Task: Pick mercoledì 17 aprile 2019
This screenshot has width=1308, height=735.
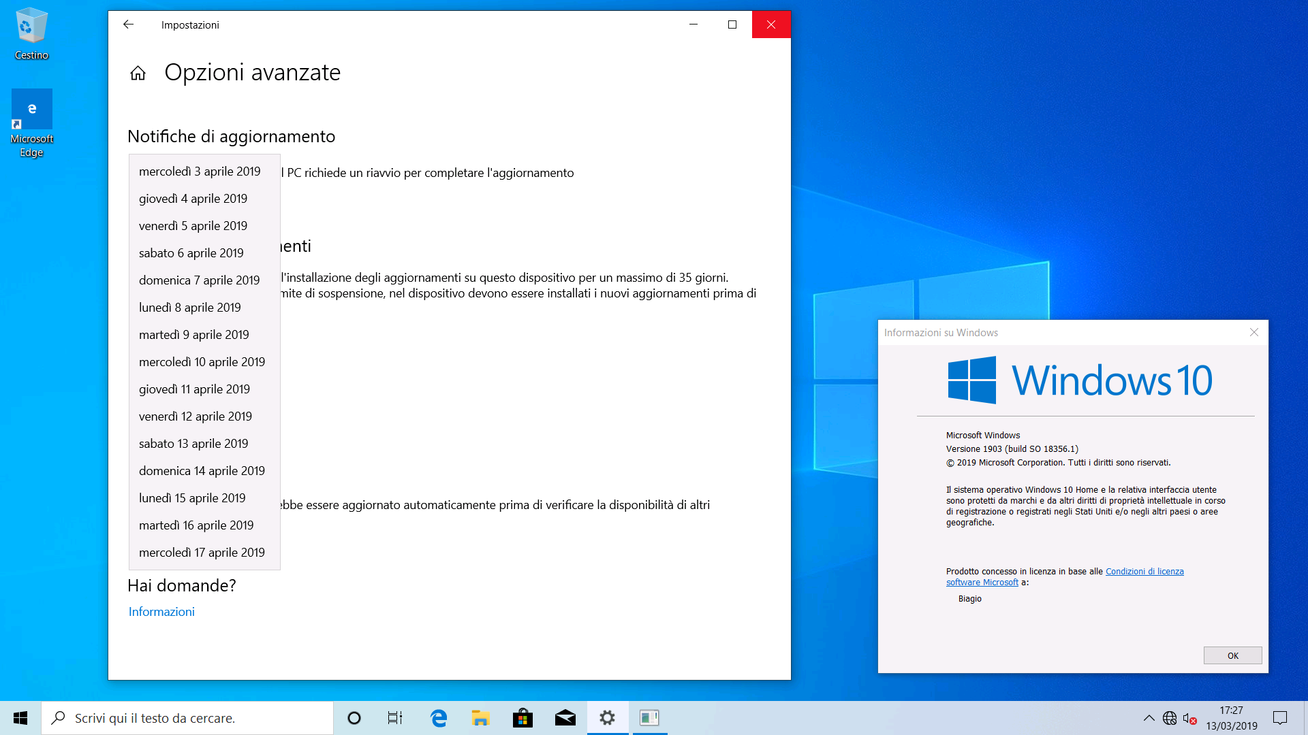Action: [204, 553]
